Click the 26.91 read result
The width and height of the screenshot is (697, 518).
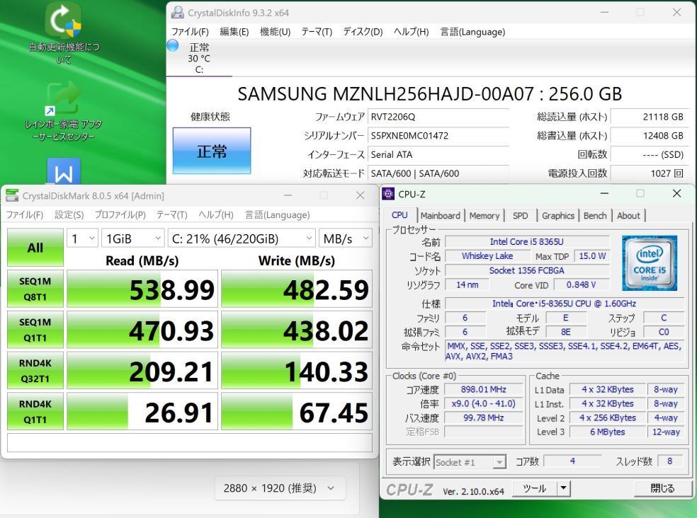[x=142, y=411]
